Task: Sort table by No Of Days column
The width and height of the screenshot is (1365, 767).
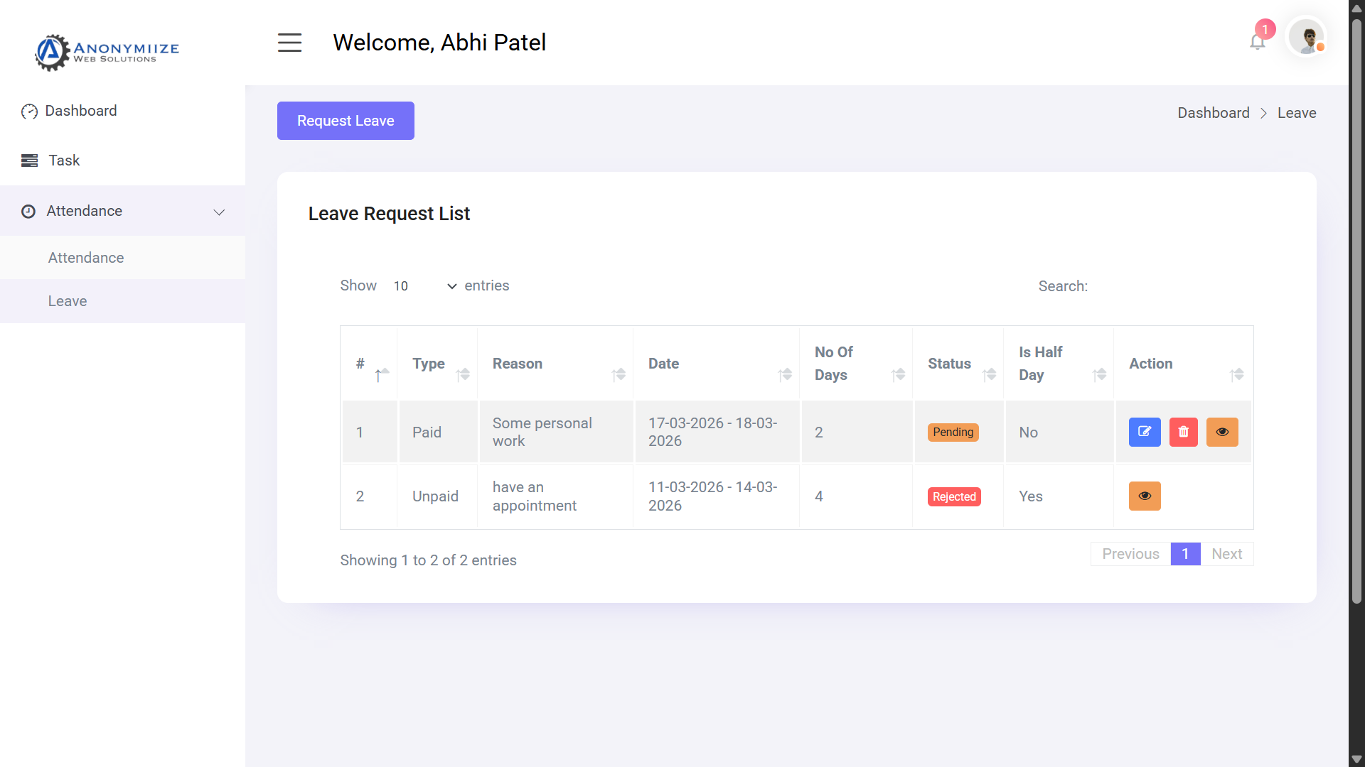Action: click(857, 364)
